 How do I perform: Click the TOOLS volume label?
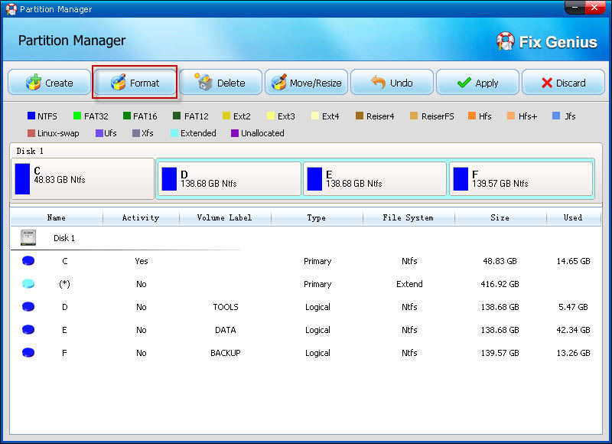click(x=226, y=307)
